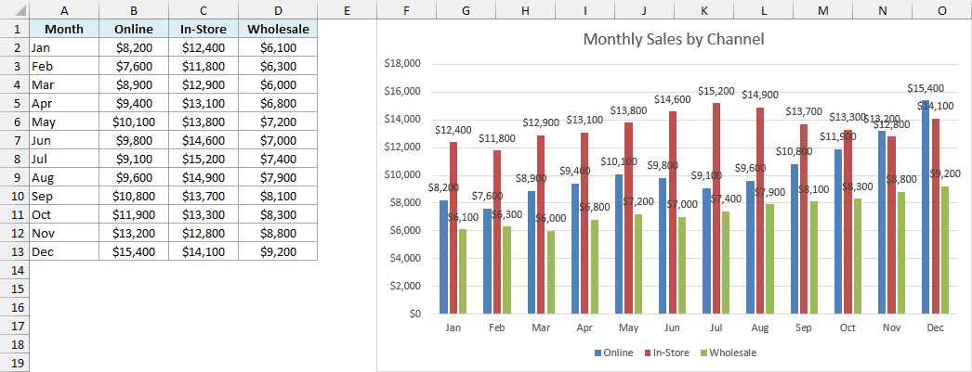Viewport: 972px width, 372px height.
Task: Select the Jul cell in column A
Action: (x=64, y=159)
